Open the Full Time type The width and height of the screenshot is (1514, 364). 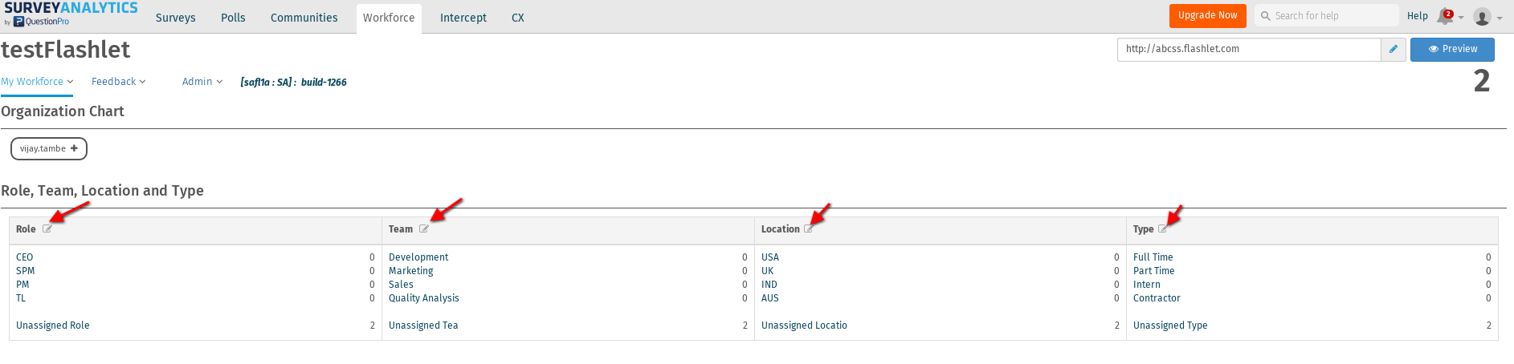coord(1153,257)
